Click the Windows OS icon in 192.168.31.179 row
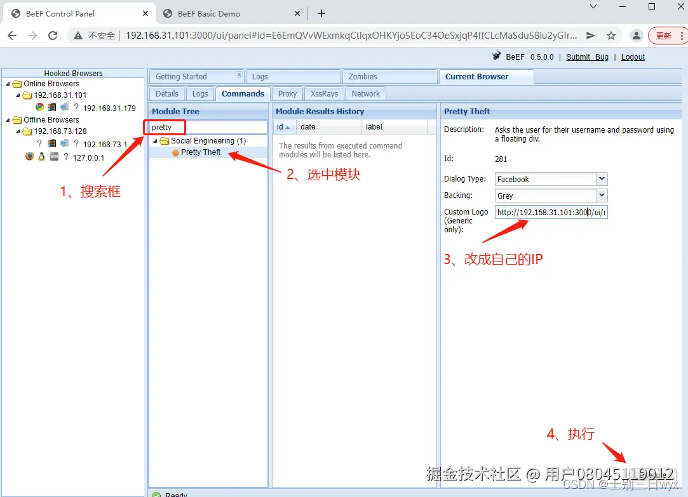 click(x=52, y=107)
